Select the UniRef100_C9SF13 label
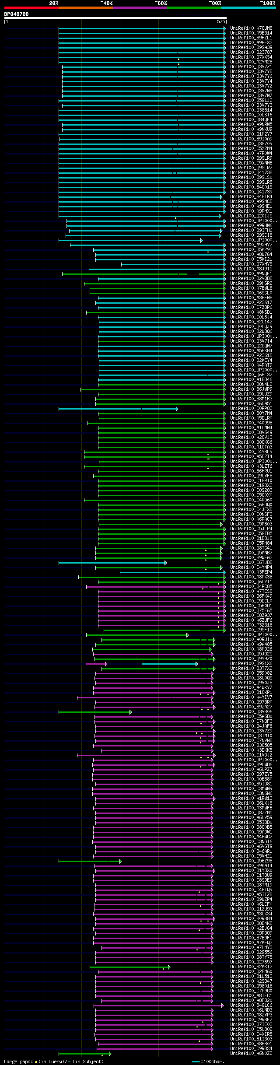The image size is (280, 1065). (x=251, y=630)
